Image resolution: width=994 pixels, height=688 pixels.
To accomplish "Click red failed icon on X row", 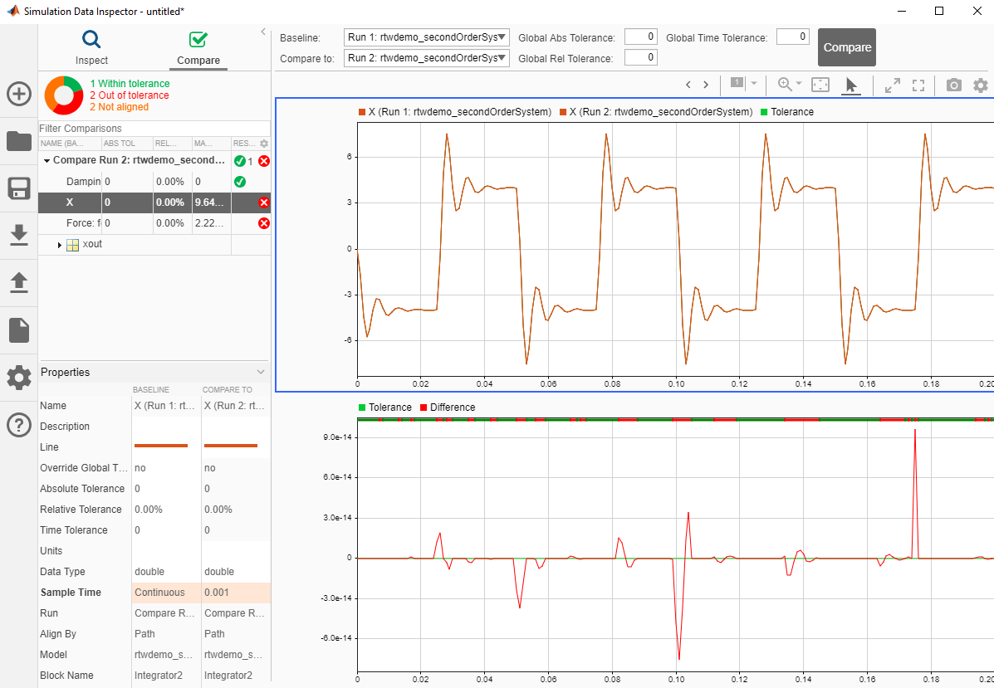I will (264, 202).
